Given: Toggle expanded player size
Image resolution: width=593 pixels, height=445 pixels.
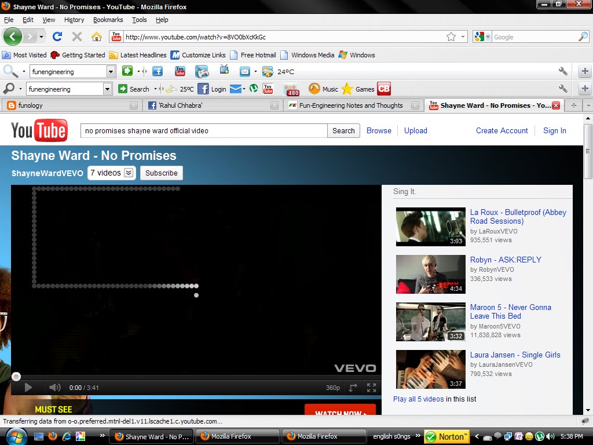Looking at the screenshot, I should [x=353, y=387].
